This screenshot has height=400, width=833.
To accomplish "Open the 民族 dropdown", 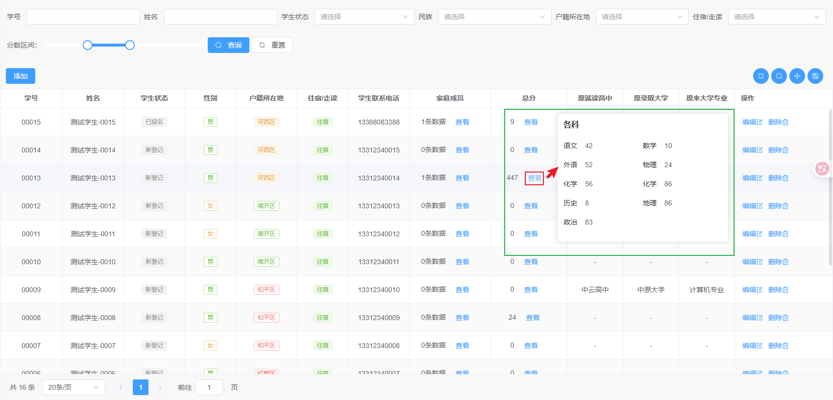I will tap(494, 17).
